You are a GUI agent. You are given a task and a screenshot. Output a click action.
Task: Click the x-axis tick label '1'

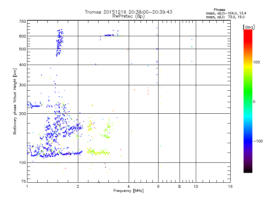point(27,186)
